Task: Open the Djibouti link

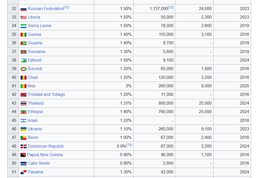Action: pos(35,60)
